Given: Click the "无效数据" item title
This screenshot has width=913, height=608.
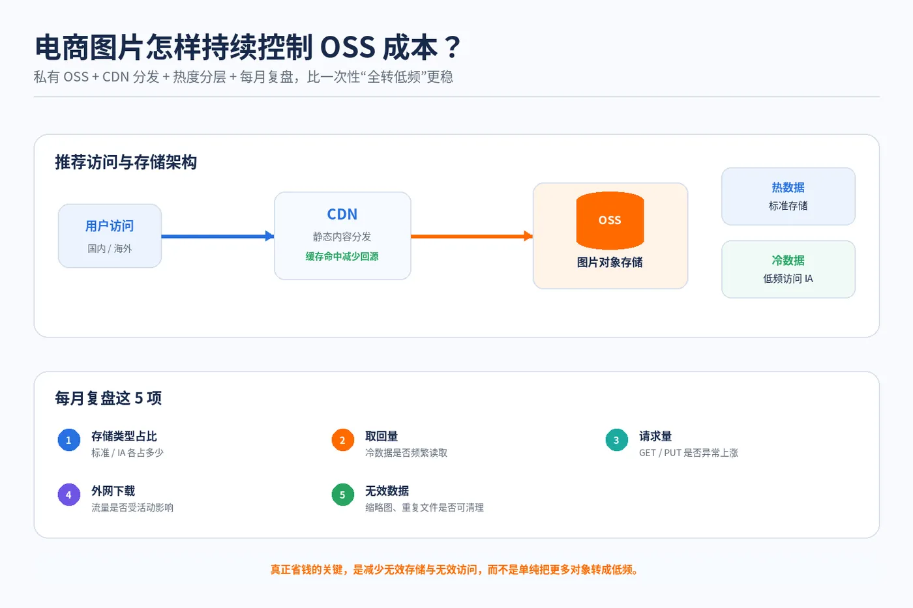Looking at the screenshot, I should (387, 491).
